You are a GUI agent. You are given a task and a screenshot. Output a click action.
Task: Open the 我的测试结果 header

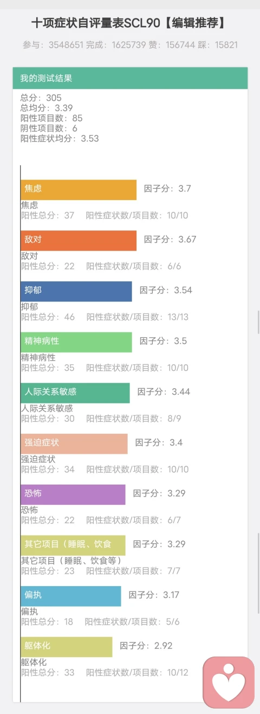pos(130,78)
